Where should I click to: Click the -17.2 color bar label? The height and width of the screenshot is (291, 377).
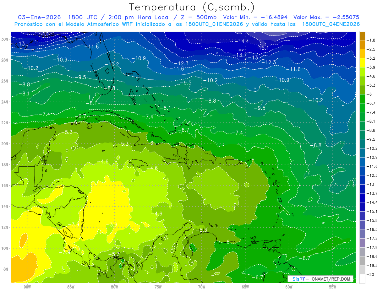pyautogui.click(x=372, y=239)
